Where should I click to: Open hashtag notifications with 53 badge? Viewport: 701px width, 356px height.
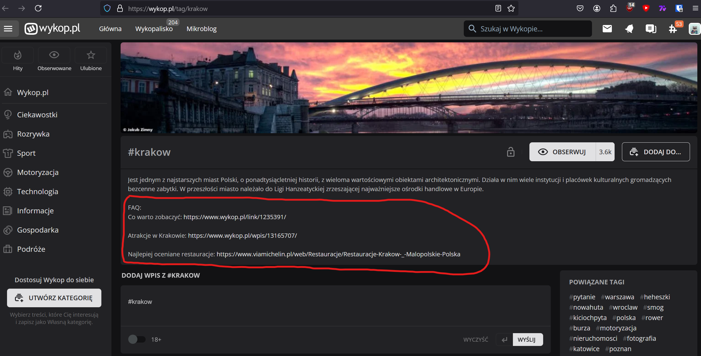point(673,29)
